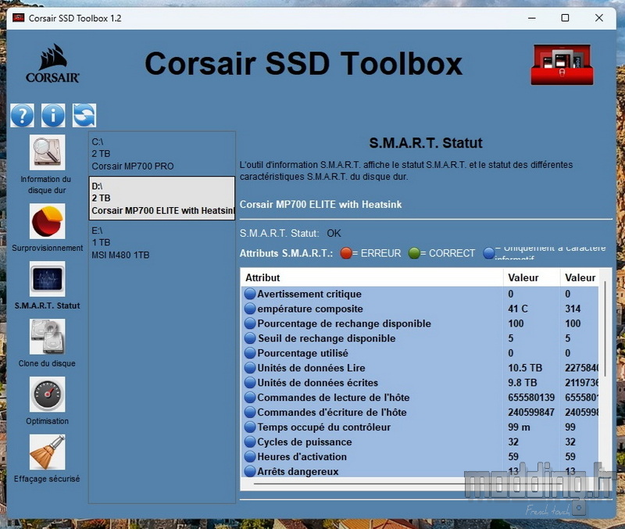This screenshot has width=625, height=529.
Task: Click the 240599847 write commands value
Action: 531,413
